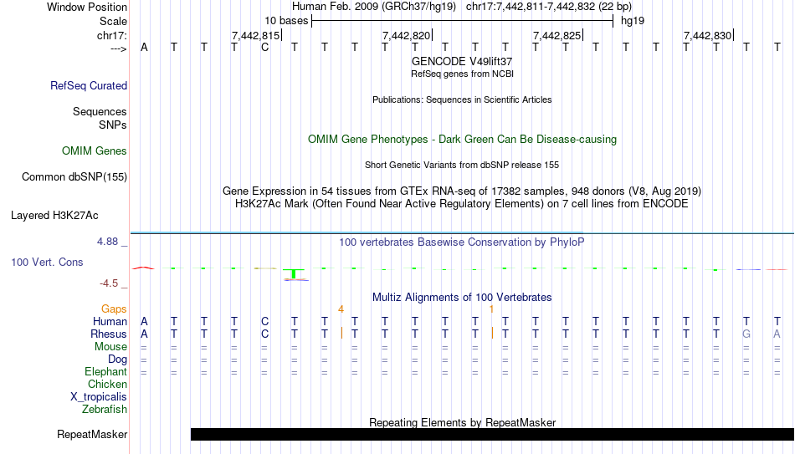Click the SNPs label
The width and height of the screenshot is (795, 454).
tap(113, 125)
